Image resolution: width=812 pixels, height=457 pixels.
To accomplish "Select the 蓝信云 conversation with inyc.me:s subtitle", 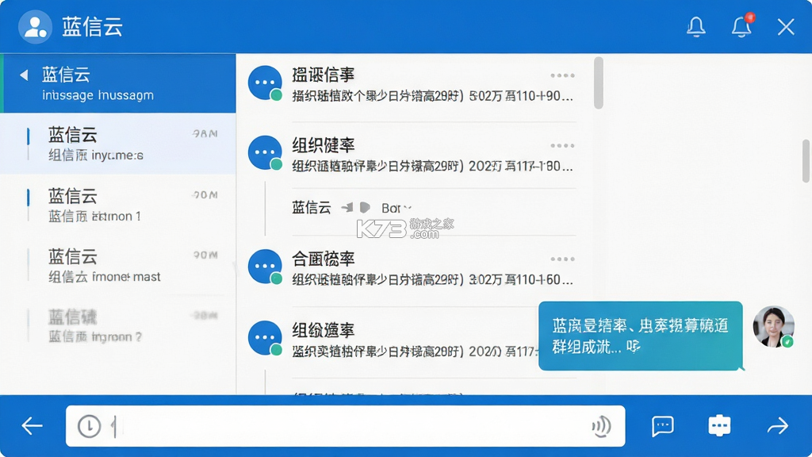I will [x=118, y=144].
